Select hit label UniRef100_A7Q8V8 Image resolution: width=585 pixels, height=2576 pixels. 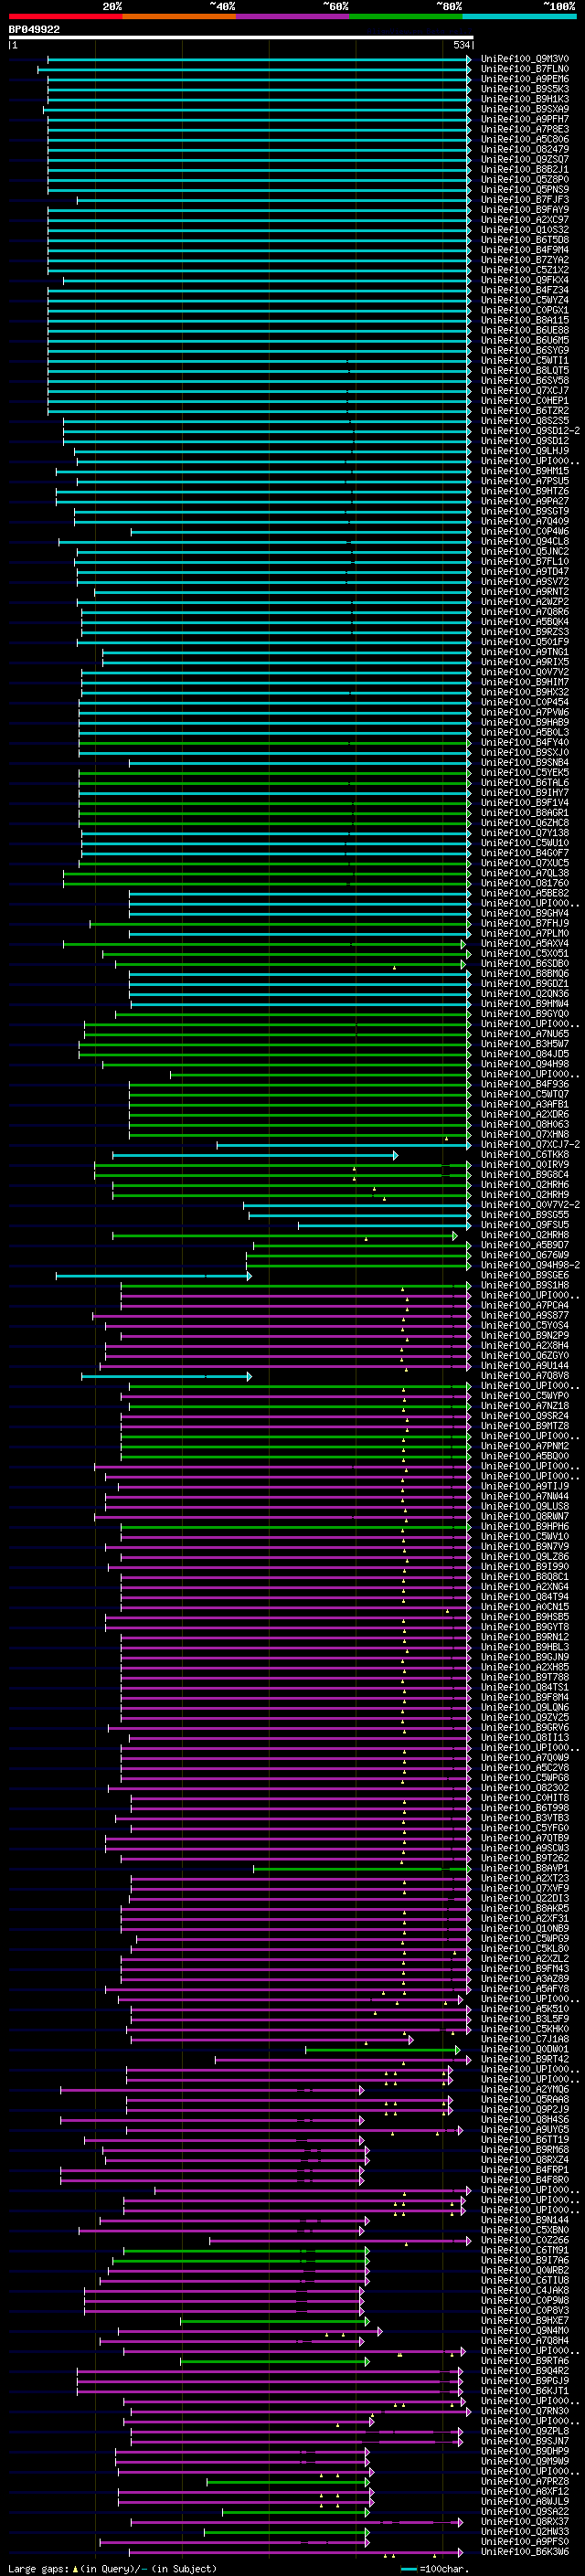click(x=525, y=1376)
